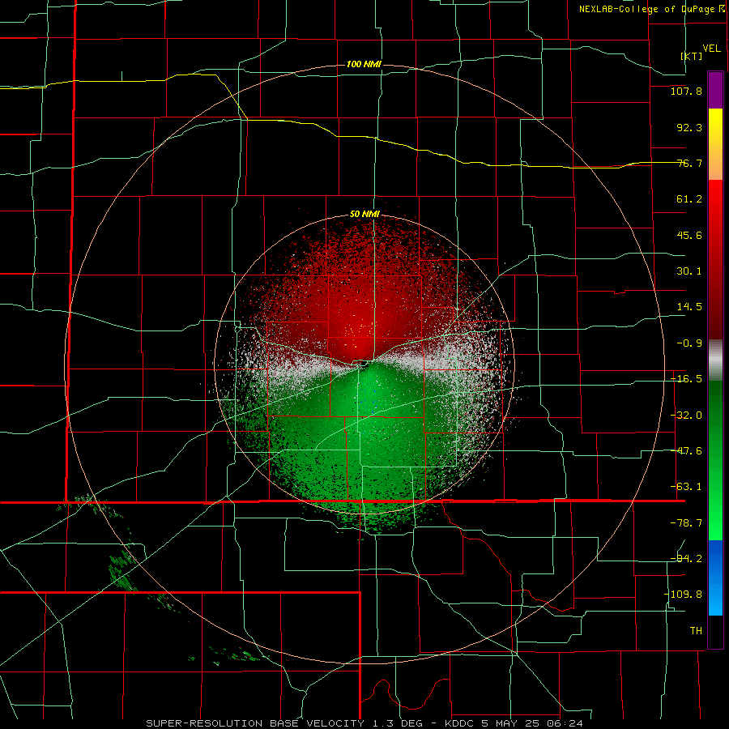Click the [KT] units label
Viewport: 729px width, 729px height.
[x=692, y=56]
